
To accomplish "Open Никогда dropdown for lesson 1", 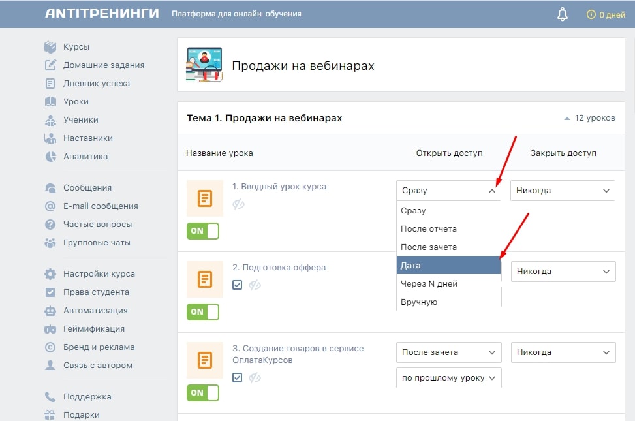I will [563, 191].
